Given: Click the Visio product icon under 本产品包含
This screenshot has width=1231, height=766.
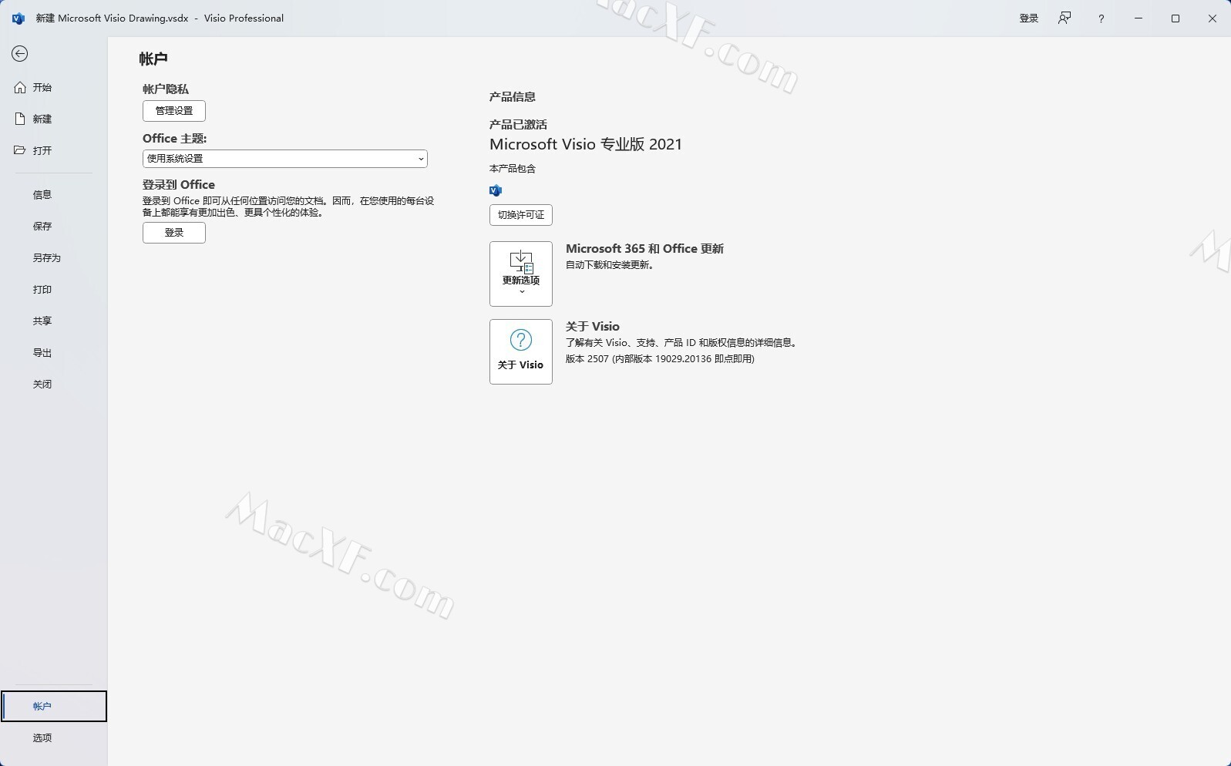Looking at the screenshot, I should pyautogui.click(x=496, y=190).
